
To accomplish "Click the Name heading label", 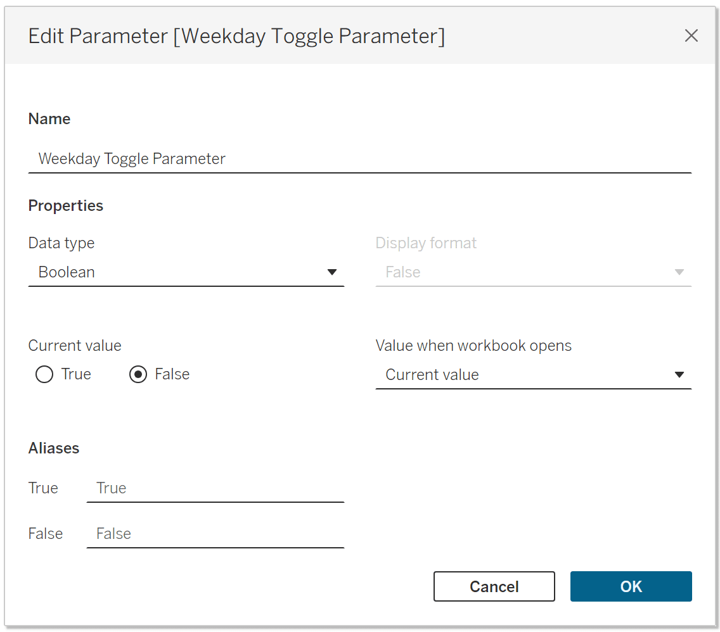I will (49, 119).
